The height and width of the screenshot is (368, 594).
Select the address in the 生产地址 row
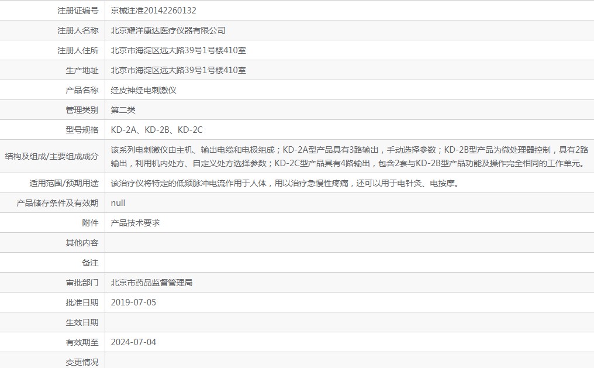(178, 70)
